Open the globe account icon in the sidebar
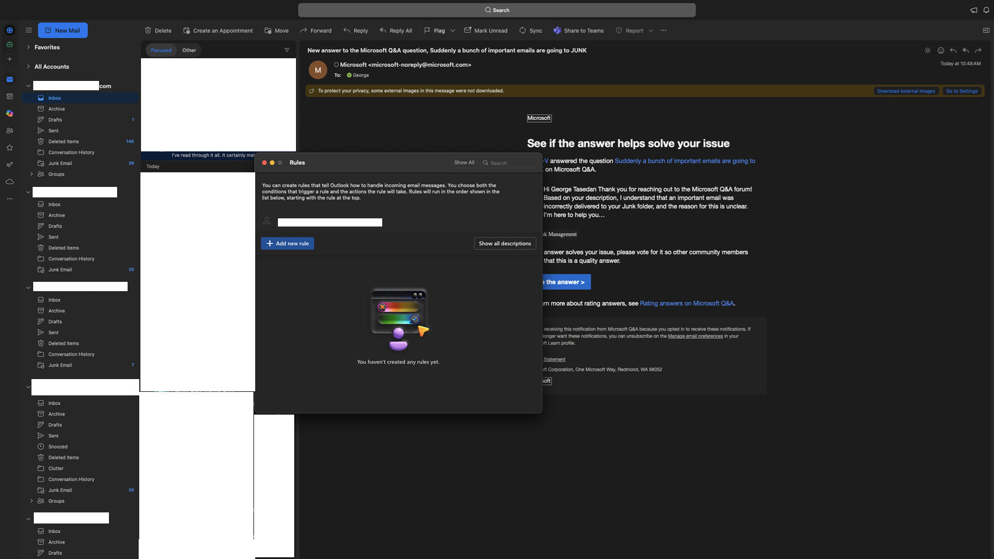 [x=9, y=30]
